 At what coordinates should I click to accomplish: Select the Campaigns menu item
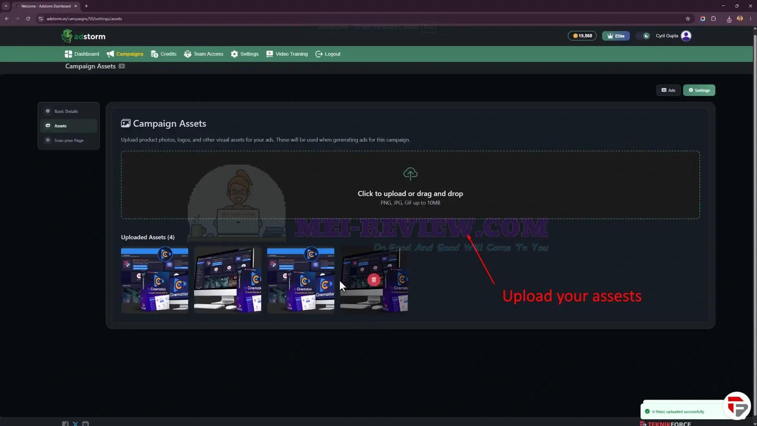pos(125,54)
